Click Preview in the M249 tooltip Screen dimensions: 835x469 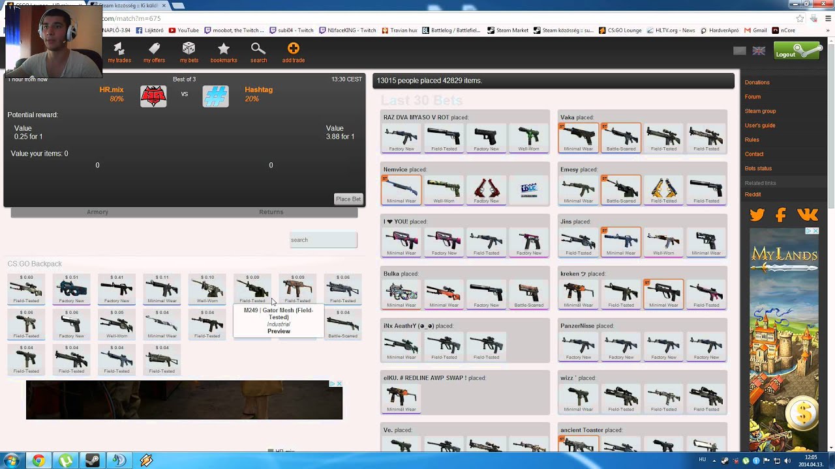tap(279, 332)
